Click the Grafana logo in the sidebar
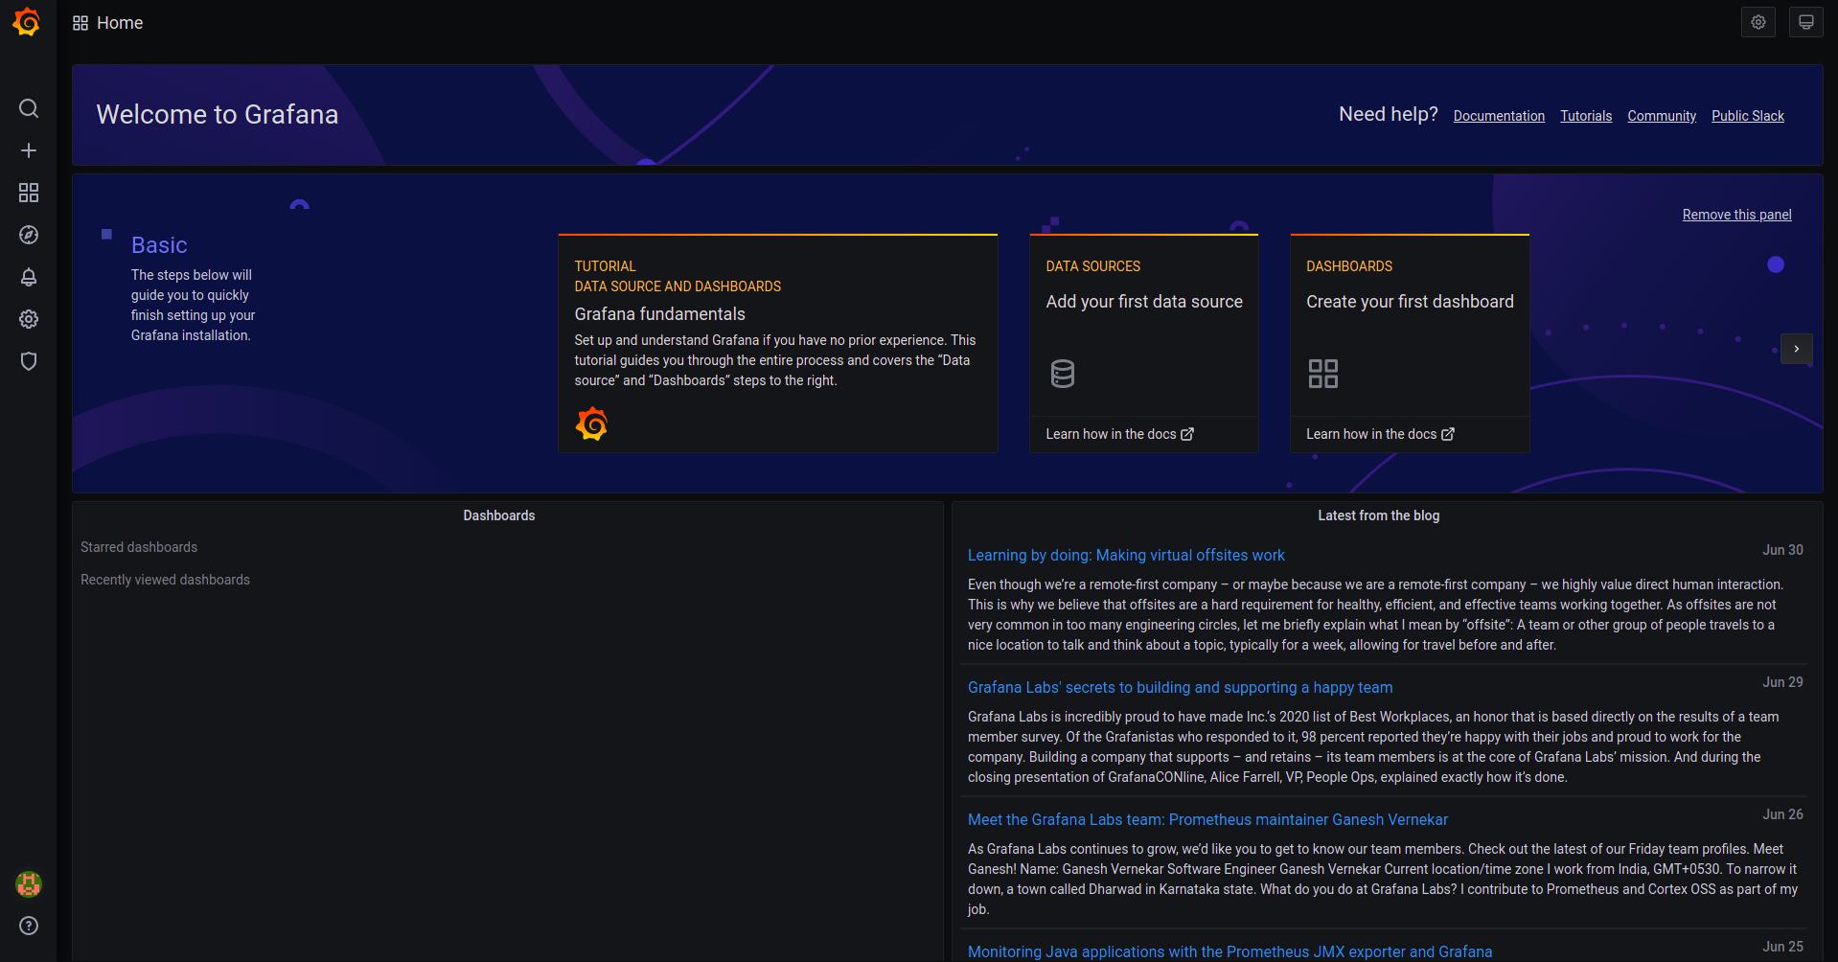The image size is (1838, 962). pos(27,22)
